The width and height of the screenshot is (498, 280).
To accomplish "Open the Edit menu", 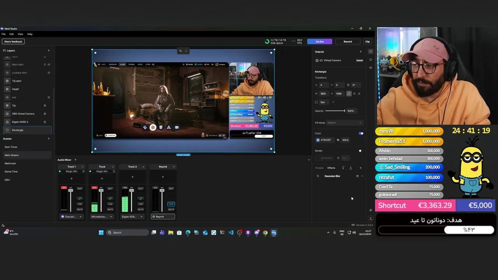I will point(12,34).
